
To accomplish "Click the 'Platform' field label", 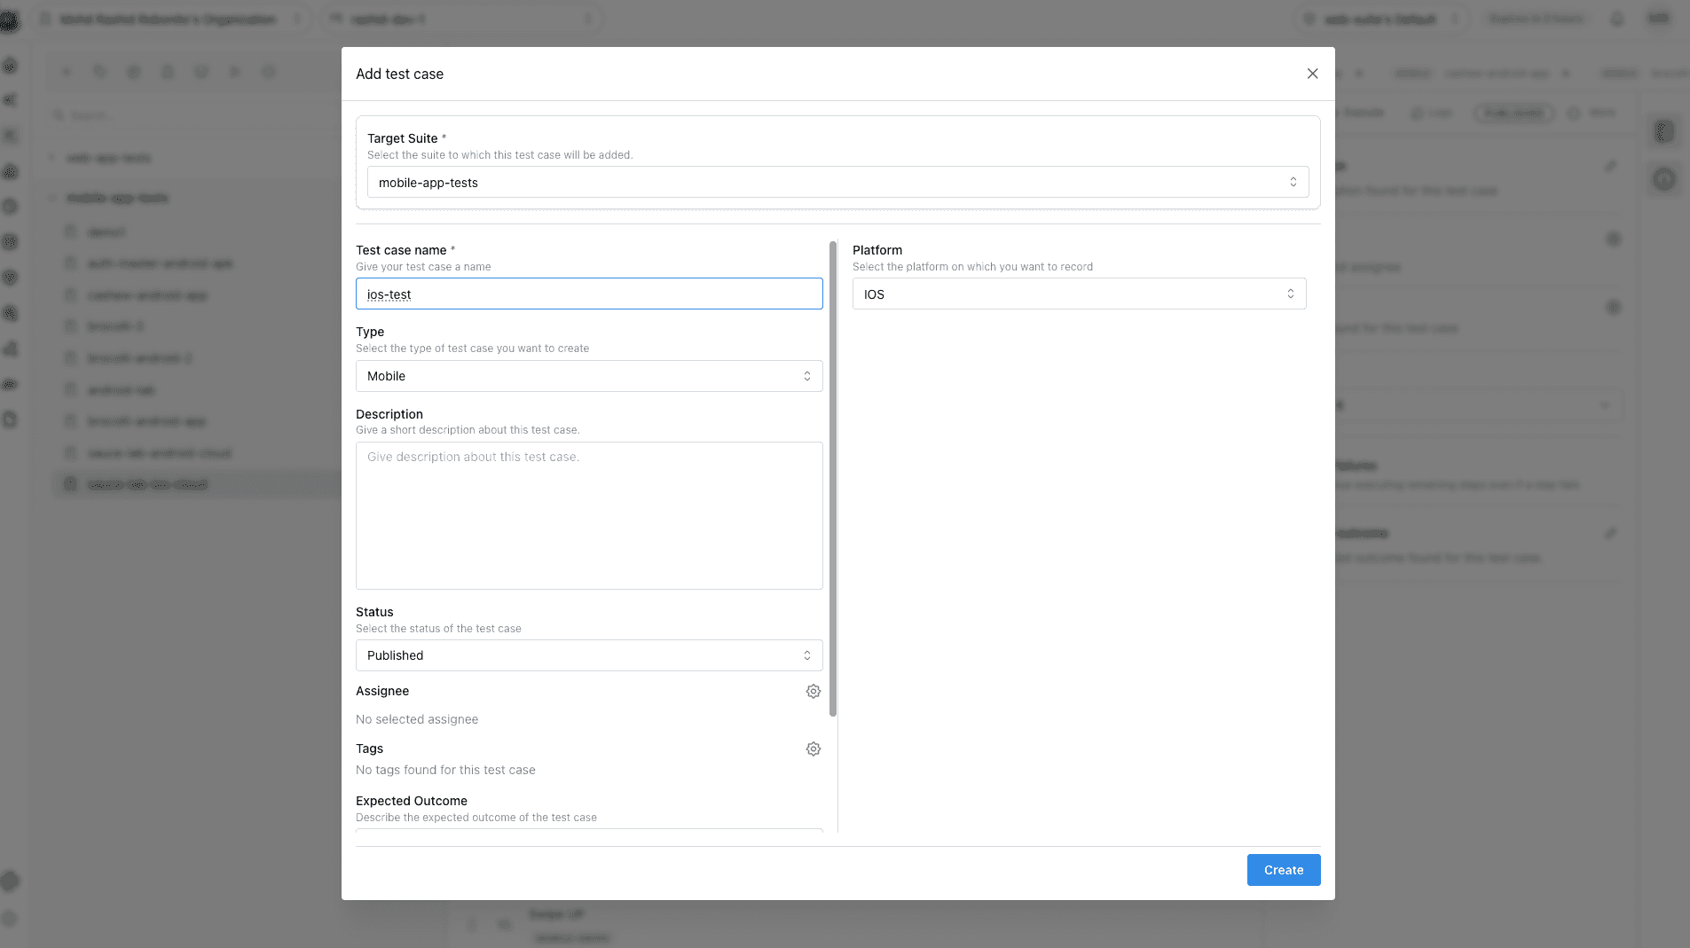I will click(877, 250).
